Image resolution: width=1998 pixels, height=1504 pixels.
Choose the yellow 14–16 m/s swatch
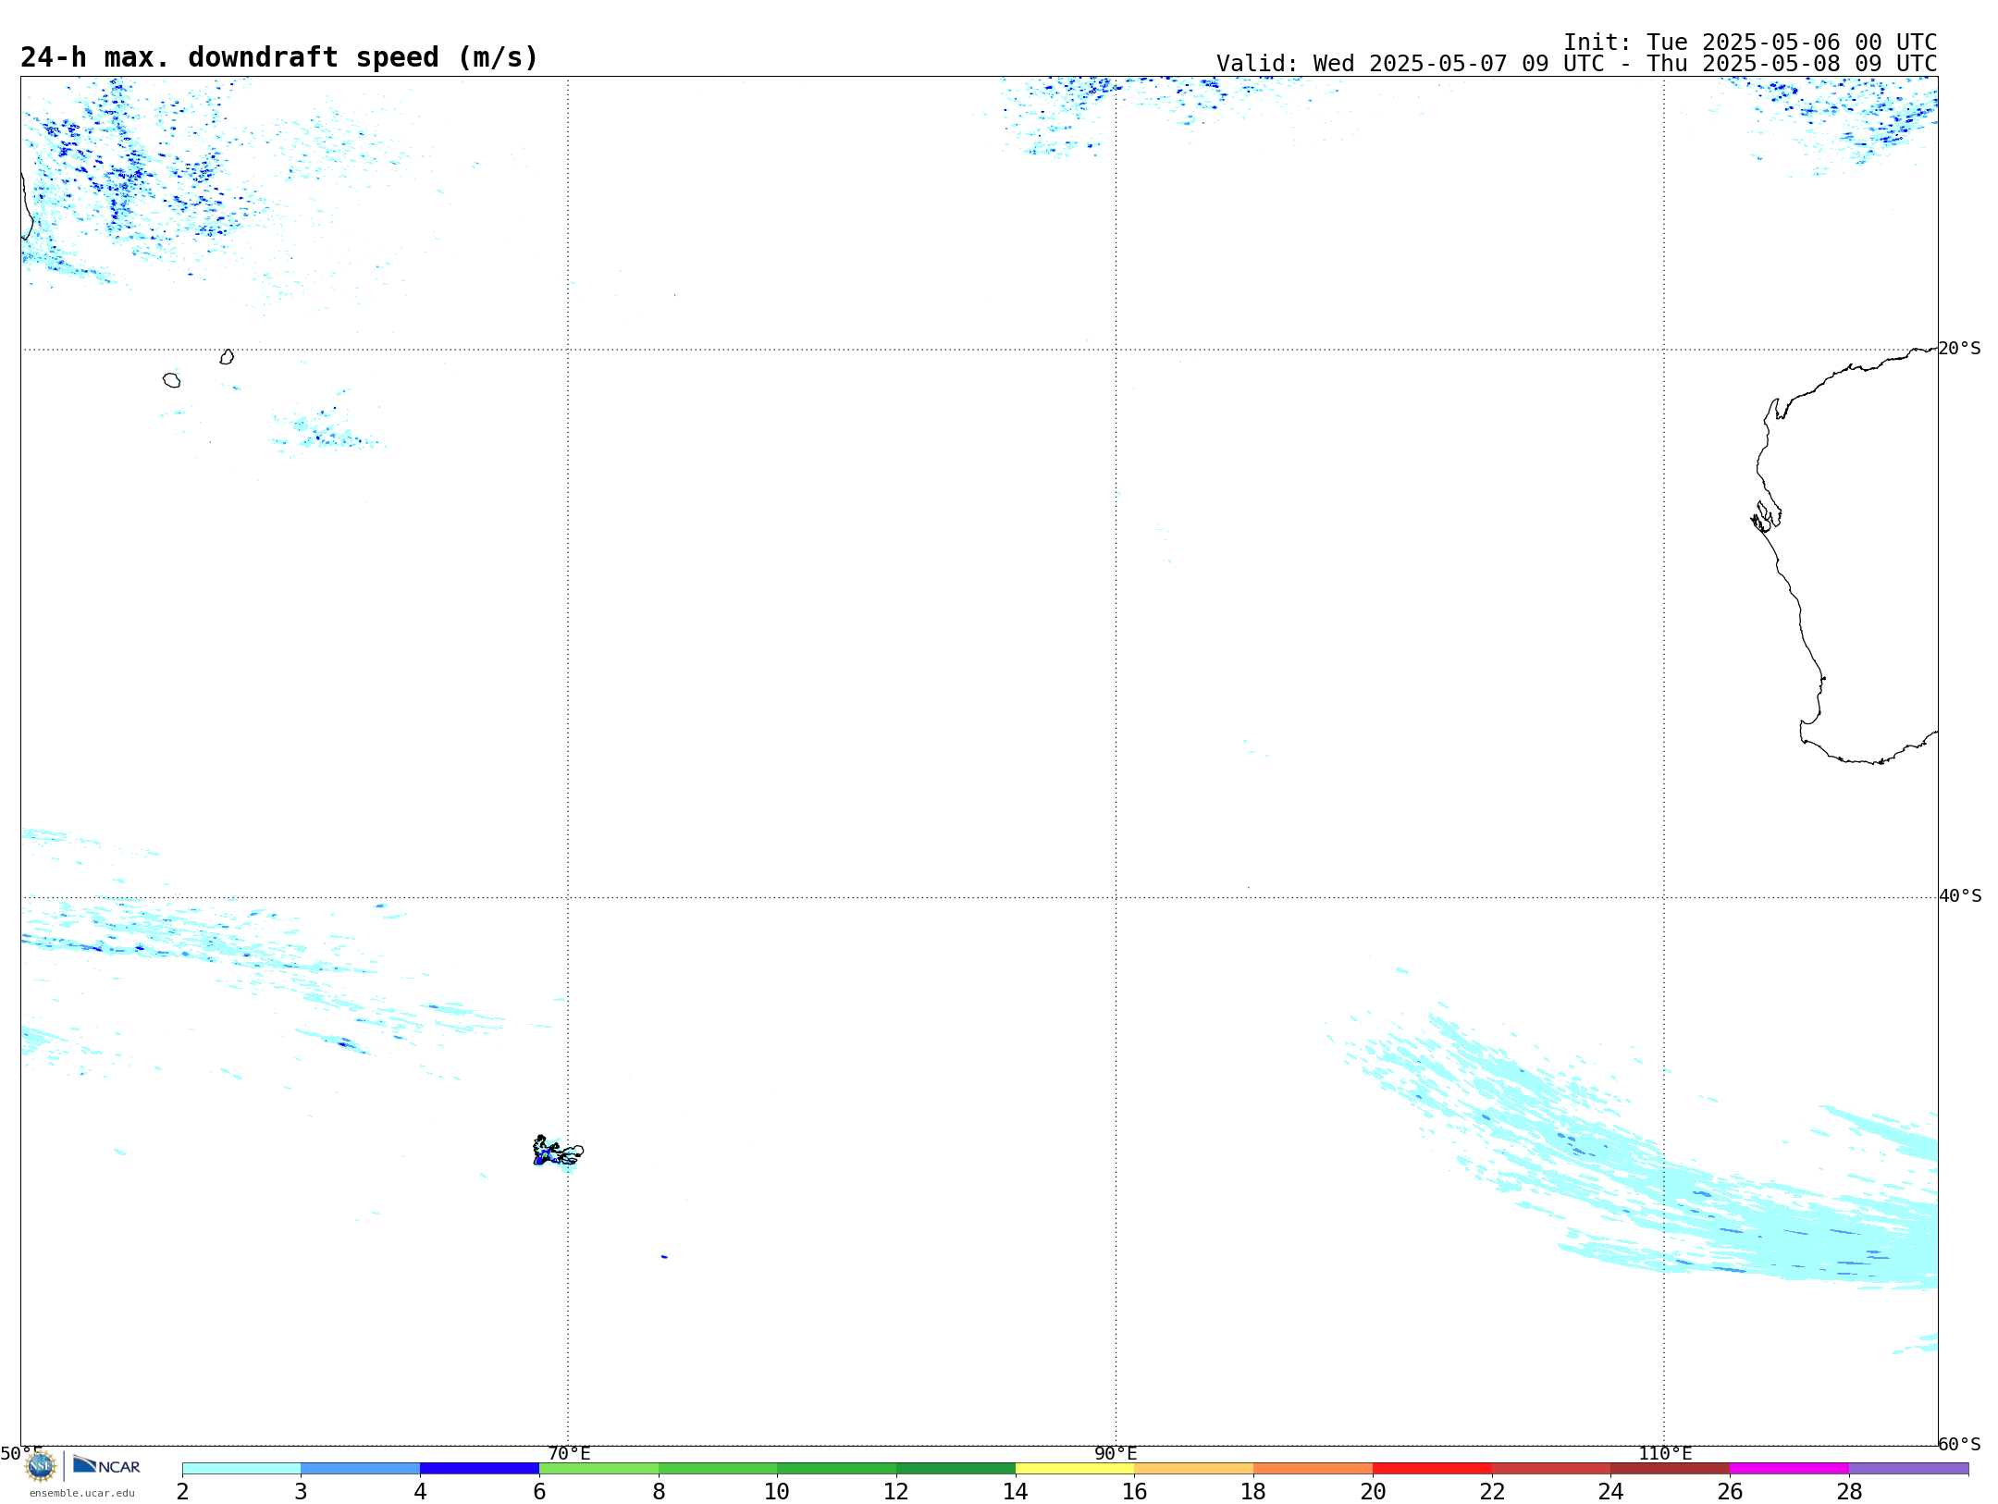pyautogui.click(x=1075, y=1469)
